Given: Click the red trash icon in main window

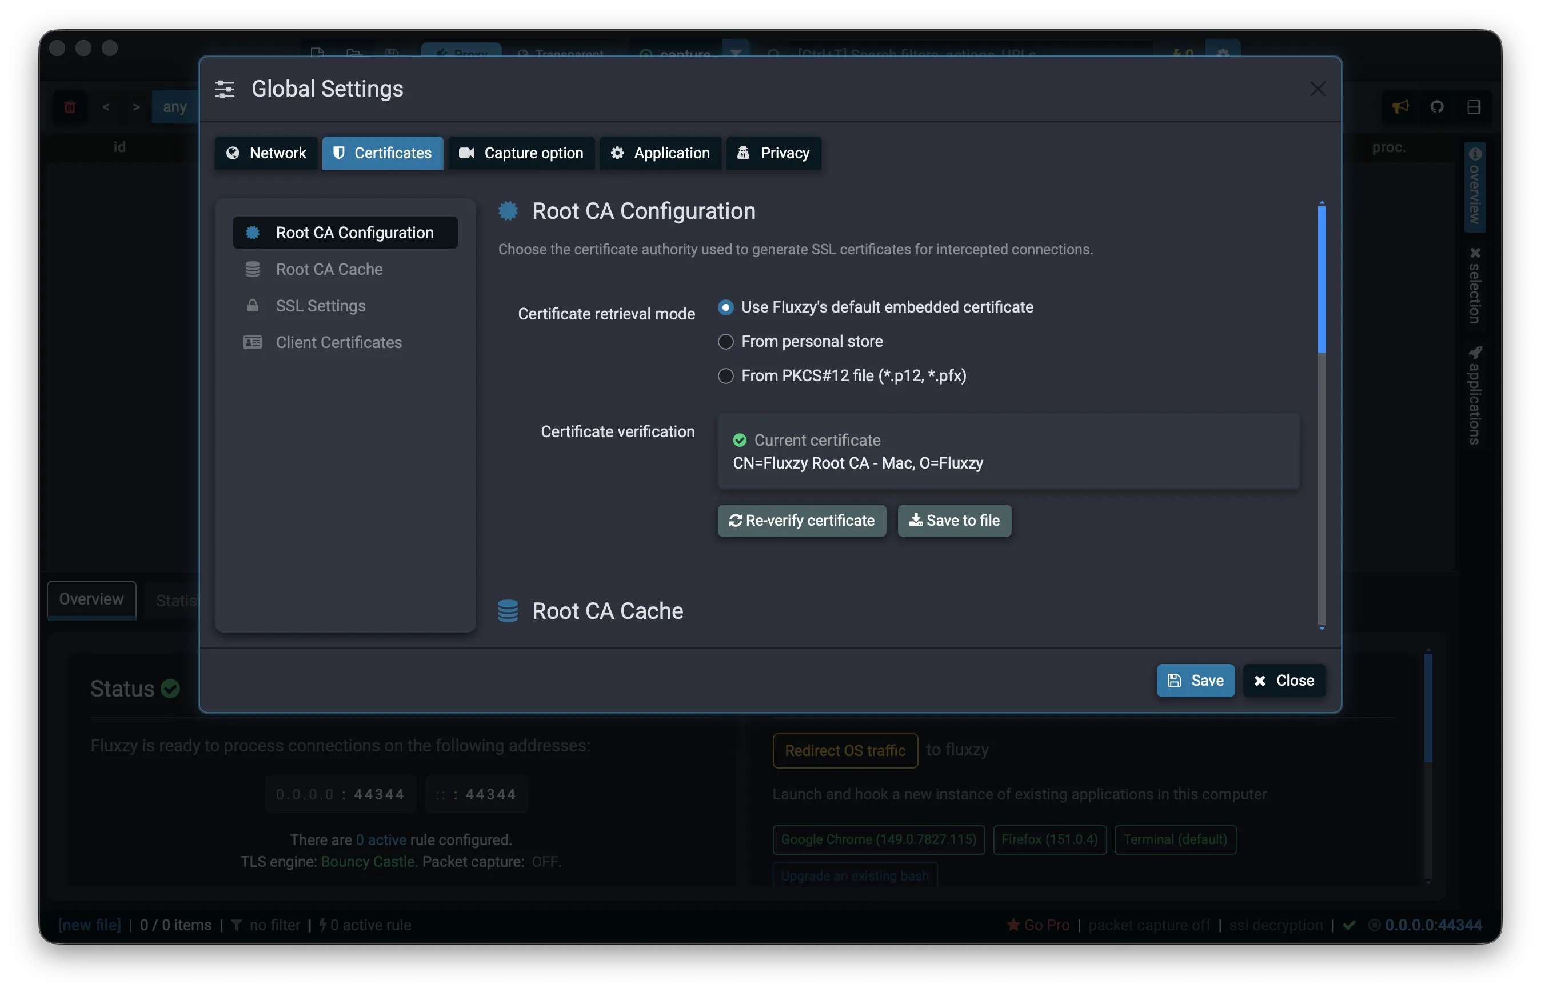Looking at the screenshot, I should [70, 106].
